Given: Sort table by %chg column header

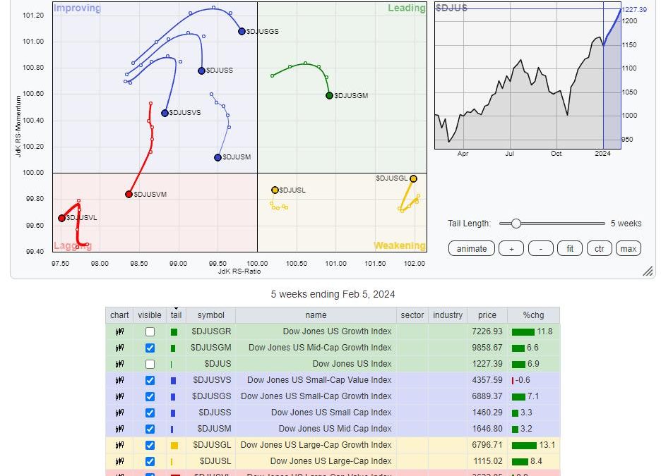Looking at the screenshot, I should point(533,315).
